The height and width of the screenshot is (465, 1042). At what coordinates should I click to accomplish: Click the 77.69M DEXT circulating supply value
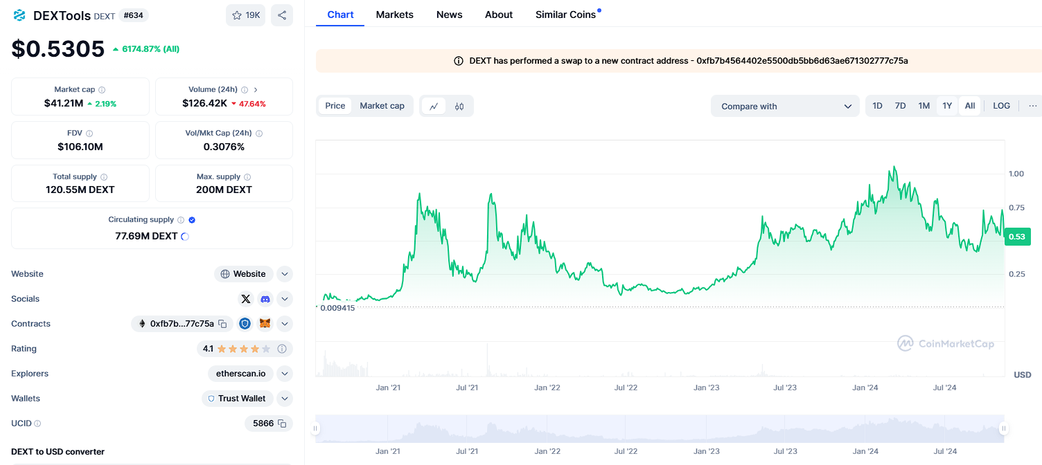146,236
